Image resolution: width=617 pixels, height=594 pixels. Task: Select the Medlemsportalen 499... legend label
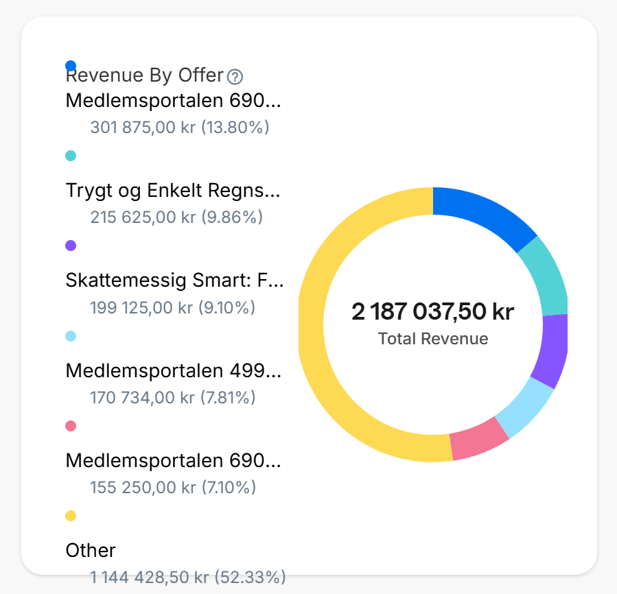174,371
